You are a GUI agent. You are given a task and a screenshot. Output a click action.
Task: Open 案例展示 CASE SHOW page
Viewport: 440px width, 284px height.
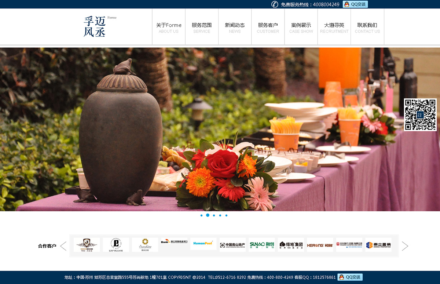tap(301, 28)
